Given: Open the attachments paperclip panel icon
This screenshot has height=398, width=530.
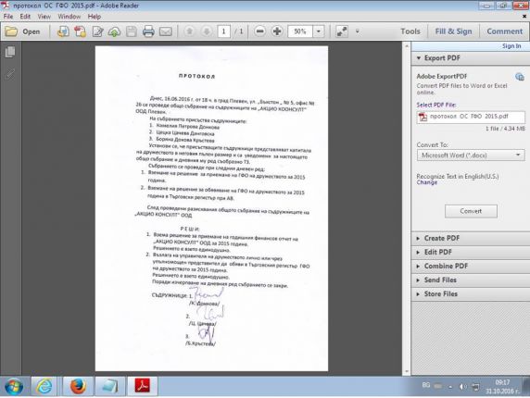Looking at the screenshot, I should 10,74.
